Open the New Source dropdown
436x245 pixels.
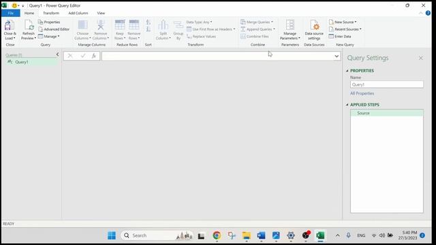coord(343,22)
